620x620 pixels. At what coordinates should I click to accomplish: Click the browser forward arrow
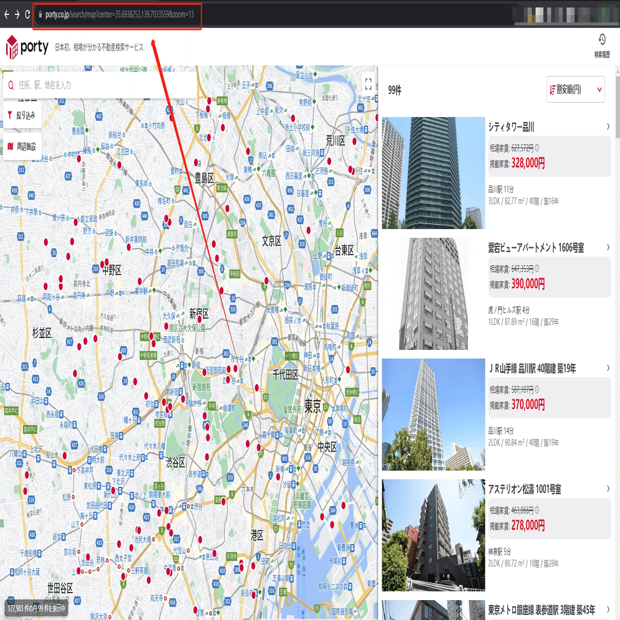pyautogui.click(x=17, y=15)
